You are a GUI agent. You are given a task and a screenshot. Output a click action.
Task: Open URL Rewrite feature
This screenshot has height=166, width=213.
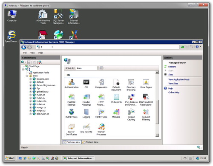tap(86, 128)
